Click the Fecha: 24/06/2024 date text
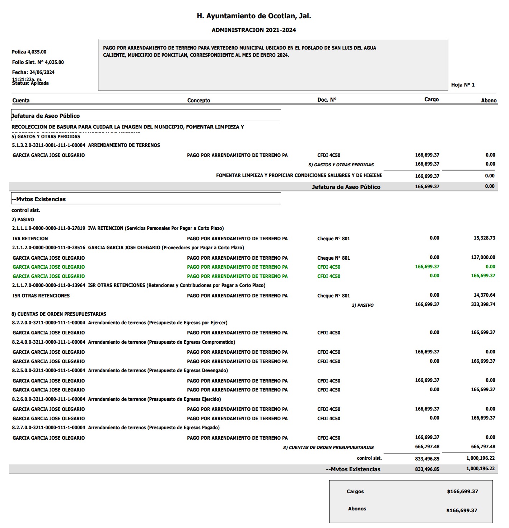 (33, 72)
